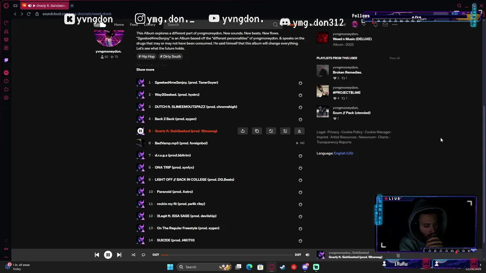
Task: Click now-playing artwork in player bar
Action: (x=321, y=255)
